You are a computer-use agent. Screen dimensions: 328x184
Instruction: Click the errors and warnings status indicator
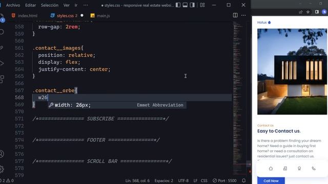7,180
